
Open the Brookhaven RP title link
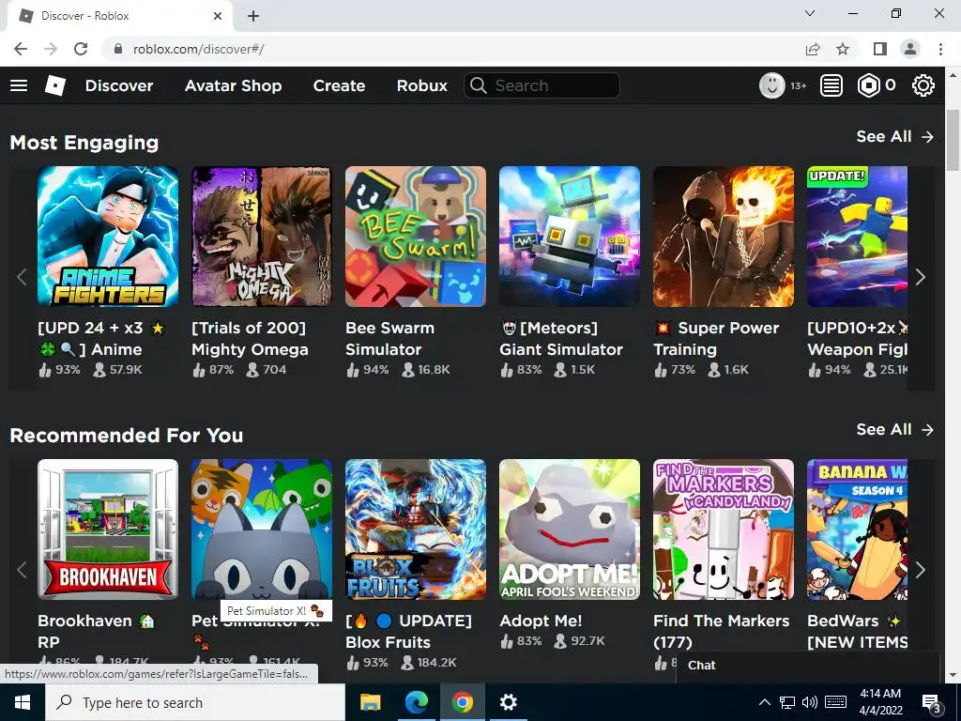[x=97, y=632]
